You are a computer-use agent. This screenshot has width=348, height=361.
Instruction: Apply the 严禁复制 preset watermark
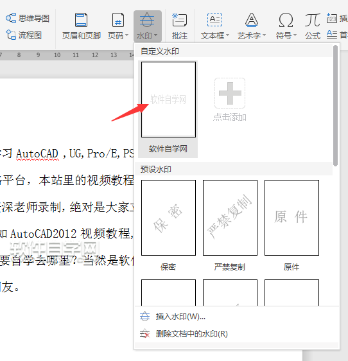[x=230, y=218]
